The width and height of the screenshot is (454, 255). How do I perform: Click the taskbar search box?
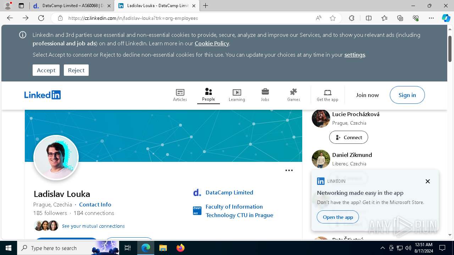[x=68, y=248]
